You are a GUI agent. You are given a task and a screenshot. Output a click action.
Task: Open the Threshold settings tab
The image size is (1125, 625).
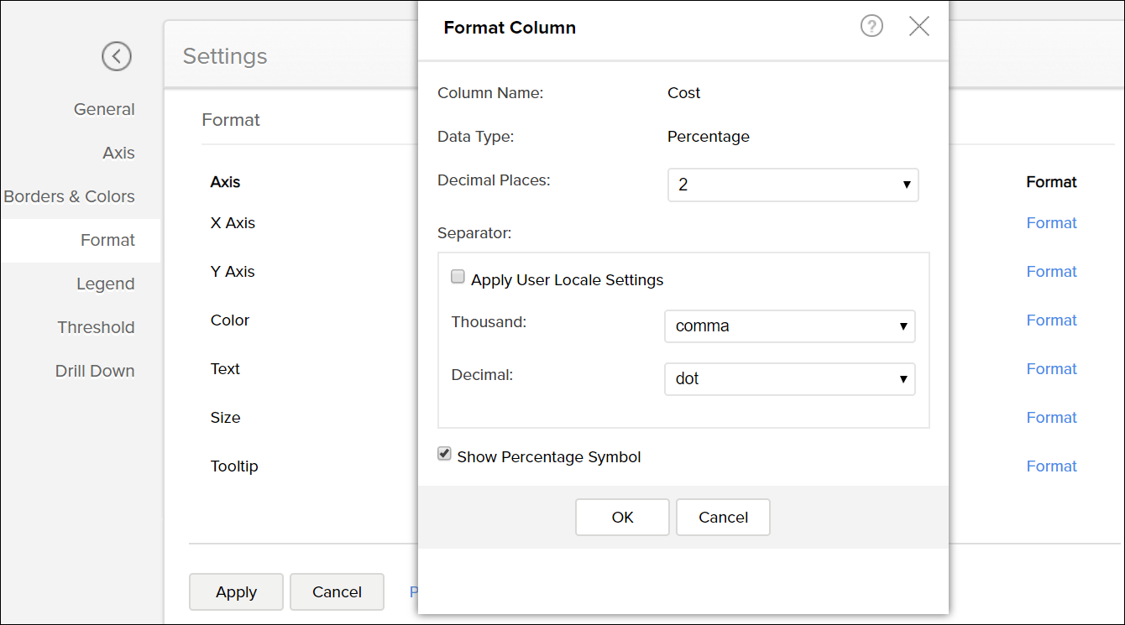pyautogui.click(x=96, y=327)
